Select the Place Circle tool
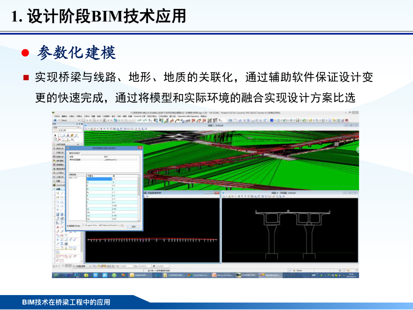 click(x=58, y=206)
